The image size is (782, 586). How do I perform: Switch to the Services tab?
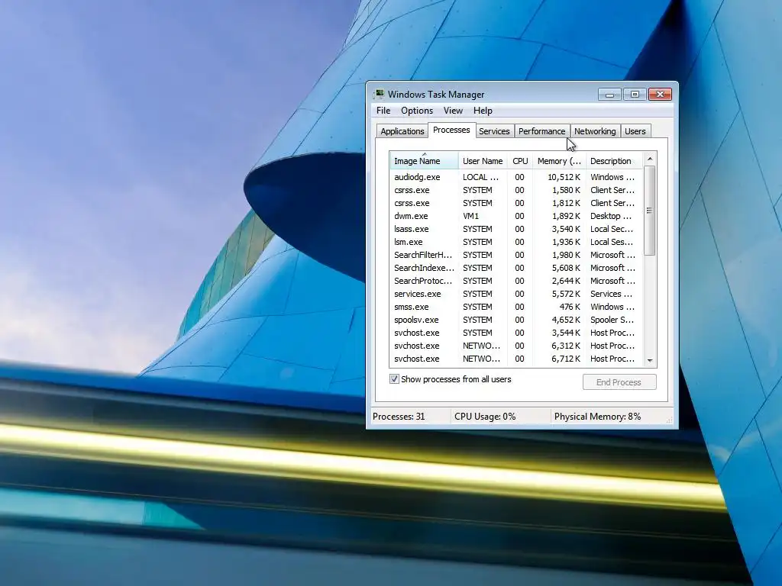(494, 131)
